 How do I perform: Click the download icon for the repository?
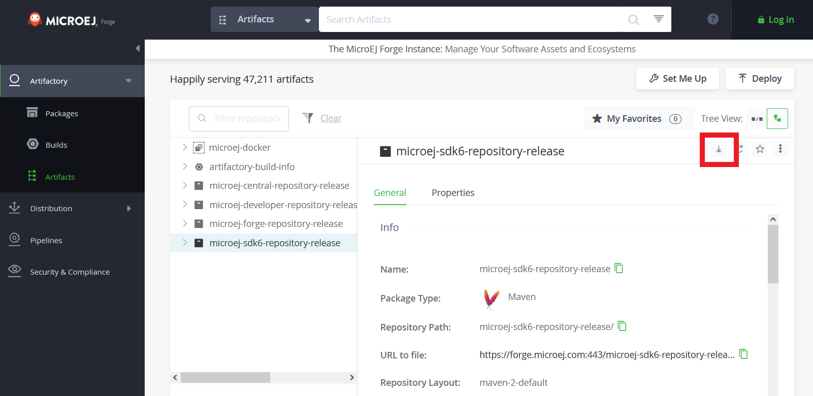[719, 149]
